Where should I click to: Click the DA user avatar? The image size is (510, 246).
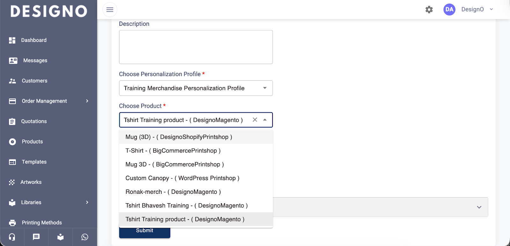(x=449, y=10)
